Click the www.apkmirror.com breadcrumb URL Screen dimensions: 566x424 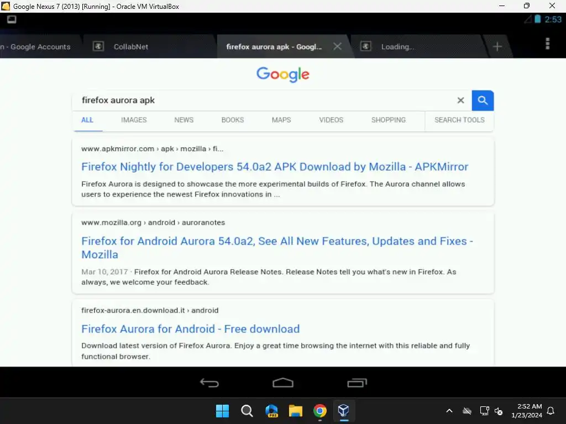[x=153, y=149]
